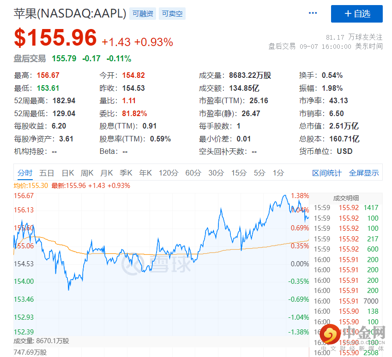
Task: Select the 60分 interval tab
Action: point(193,173)
